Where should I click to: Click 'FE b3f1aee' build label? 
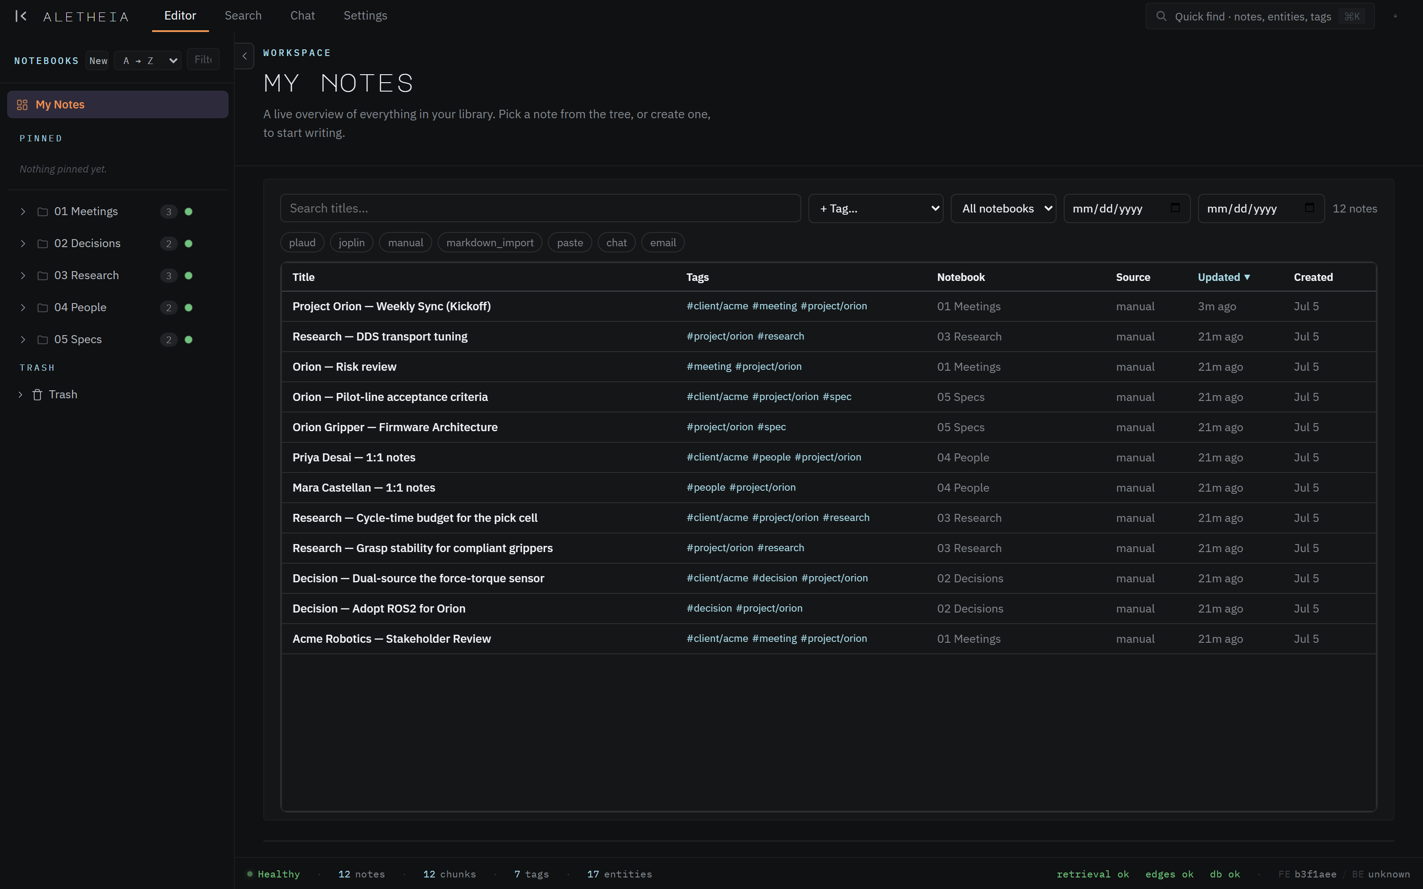point(1307,874)
